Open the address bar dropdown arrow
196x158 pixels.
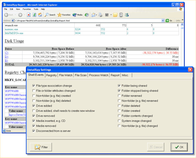(163, 21)
